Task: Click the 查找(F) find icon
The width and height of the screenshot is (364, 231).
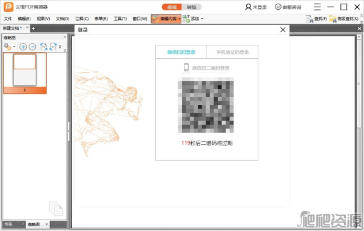Action: pyautogui.click(x=309, y=19)
